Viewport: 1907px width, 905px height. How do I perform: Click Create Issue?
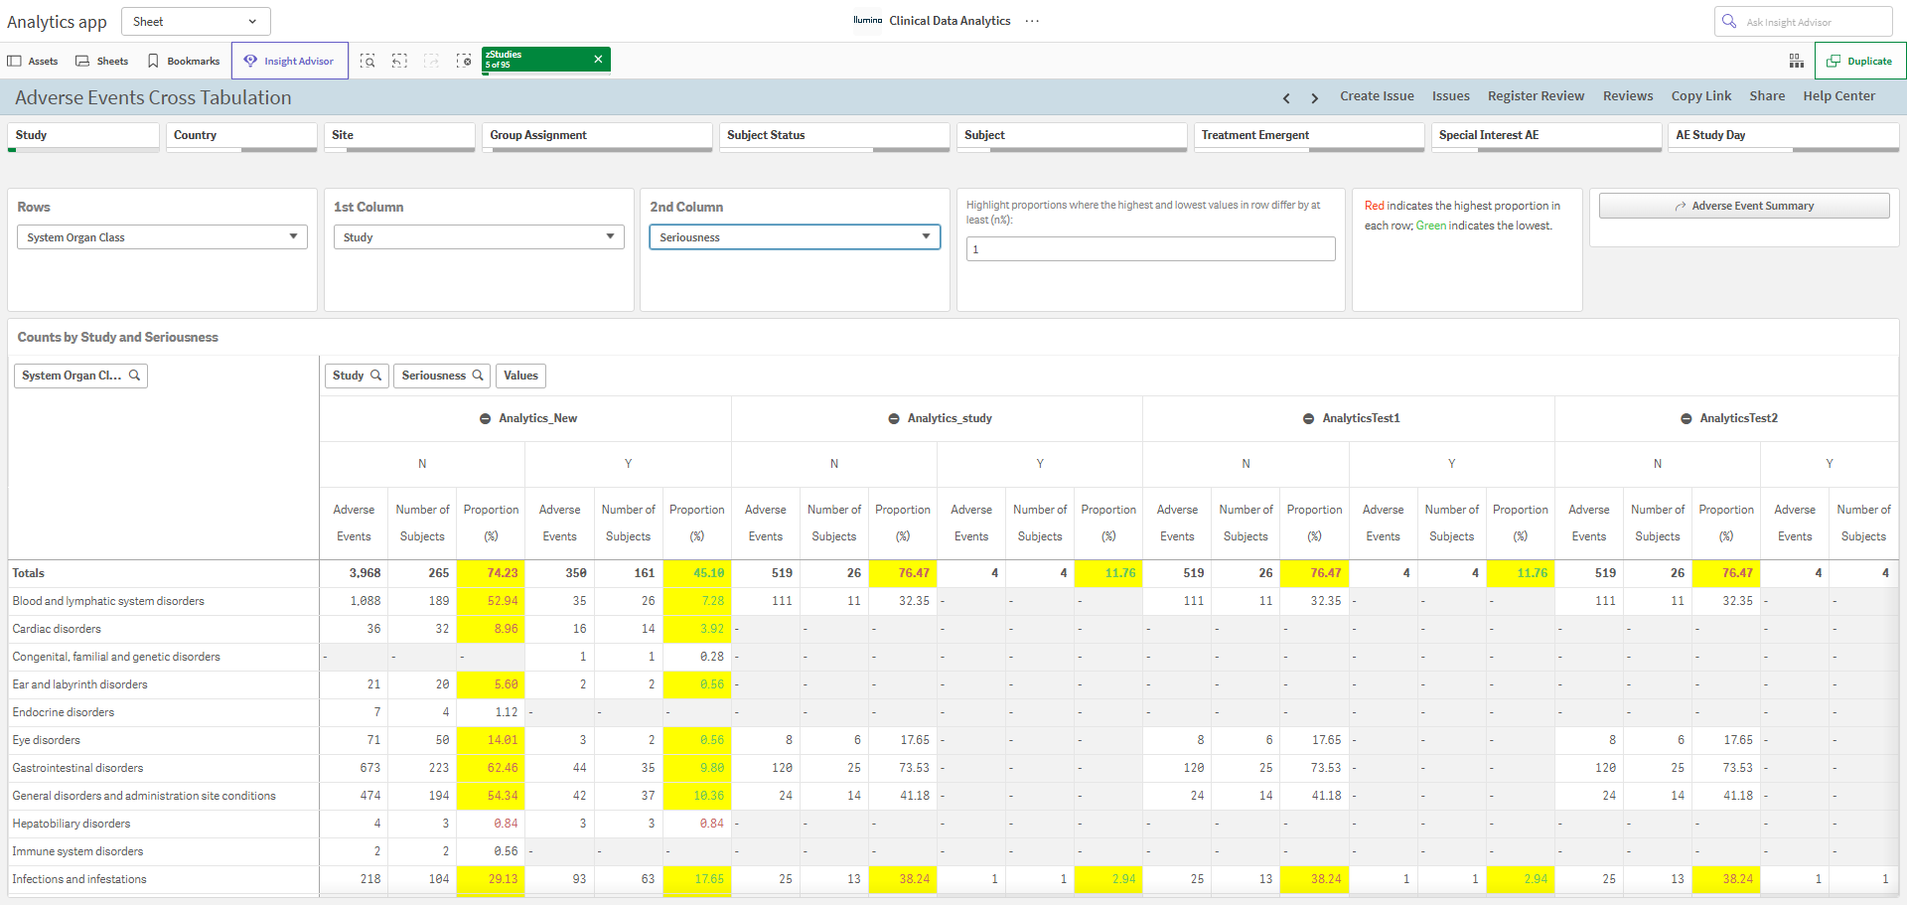point(1377,96)
